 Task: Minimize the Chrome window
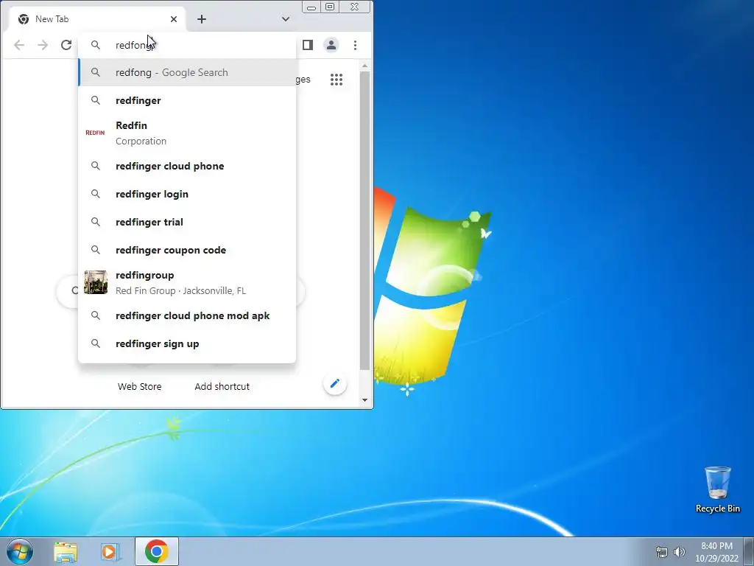(x=311, y=7)
